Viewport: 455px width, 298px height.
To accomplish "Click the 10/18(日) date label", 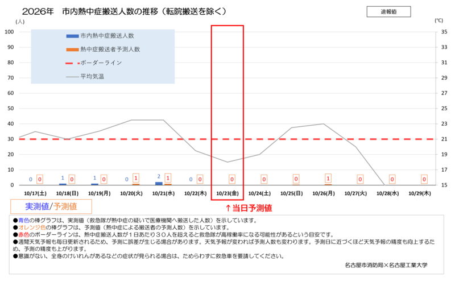I will point(67,193).
